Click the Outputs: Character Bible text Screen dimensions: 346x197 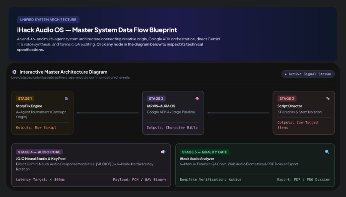[x=172, y=128]
